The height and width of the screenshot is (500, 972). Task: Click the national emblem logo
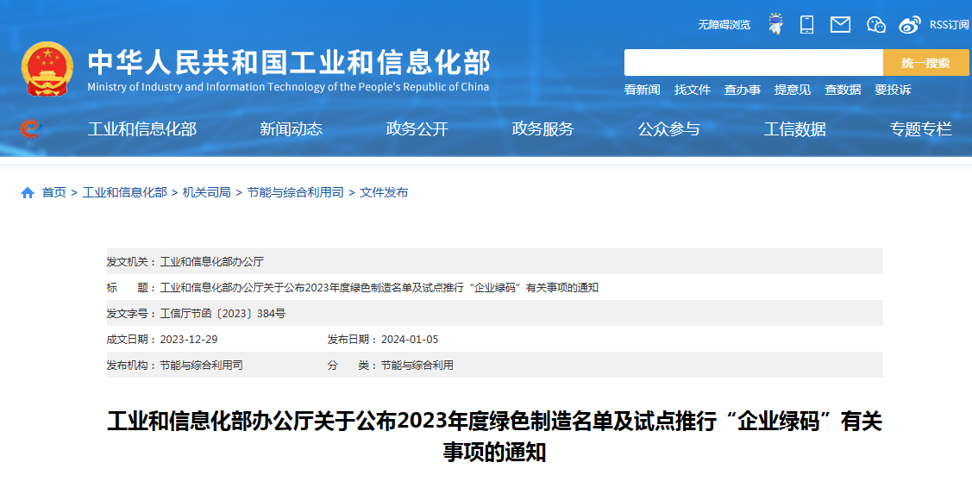47,69
